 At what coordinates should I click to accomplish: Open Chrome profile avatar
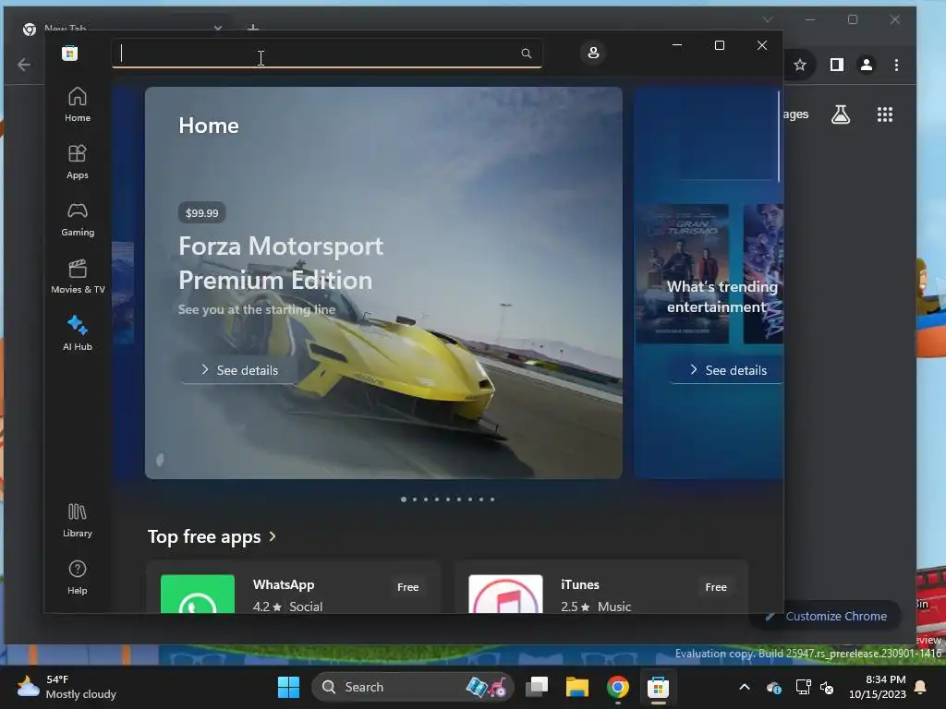(867, 65)
